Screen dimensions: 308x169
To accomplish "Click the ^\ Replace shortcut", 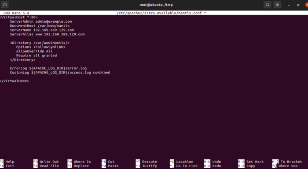I will 78,166.
